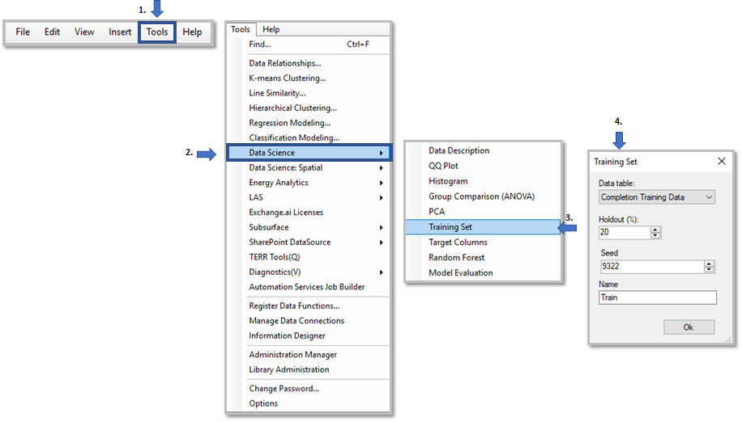The height and width of the screenshot is (422, 742).
Task: Choose Histogram in Data Science submenu
Action: pos(483,181)
